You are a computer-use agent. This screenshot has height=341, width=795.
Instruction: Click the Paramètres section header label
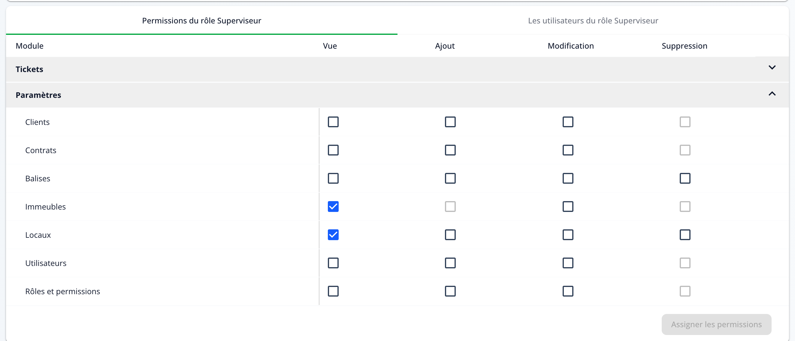tap(38, 95)
